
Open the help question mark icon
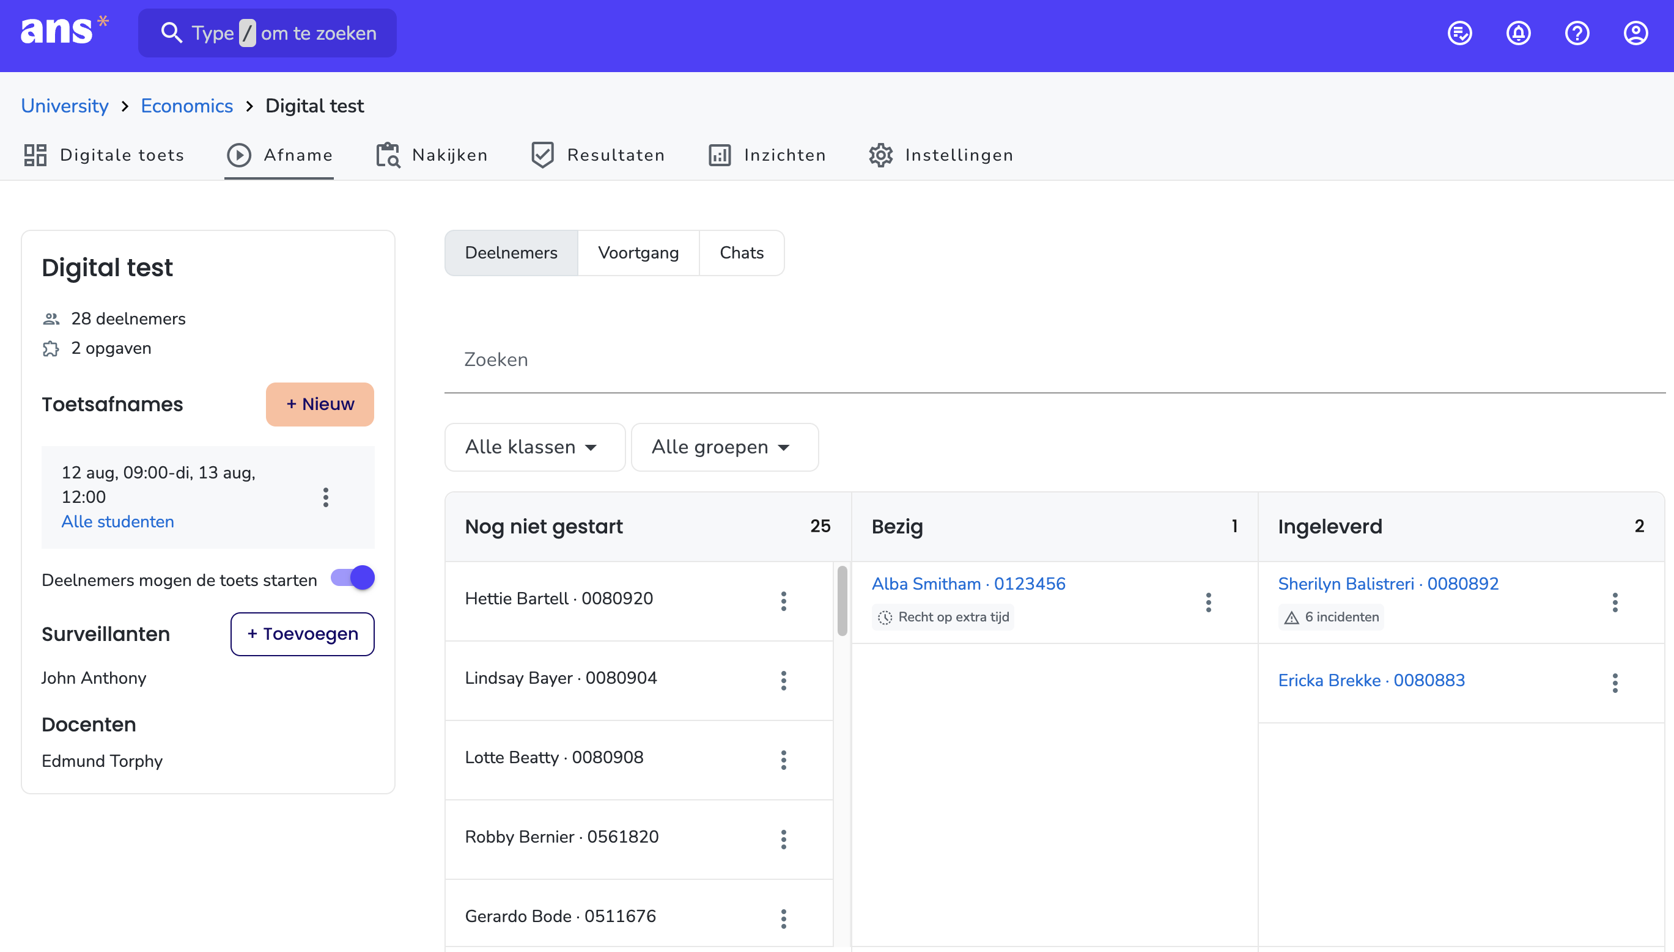tap(1577, 33)
